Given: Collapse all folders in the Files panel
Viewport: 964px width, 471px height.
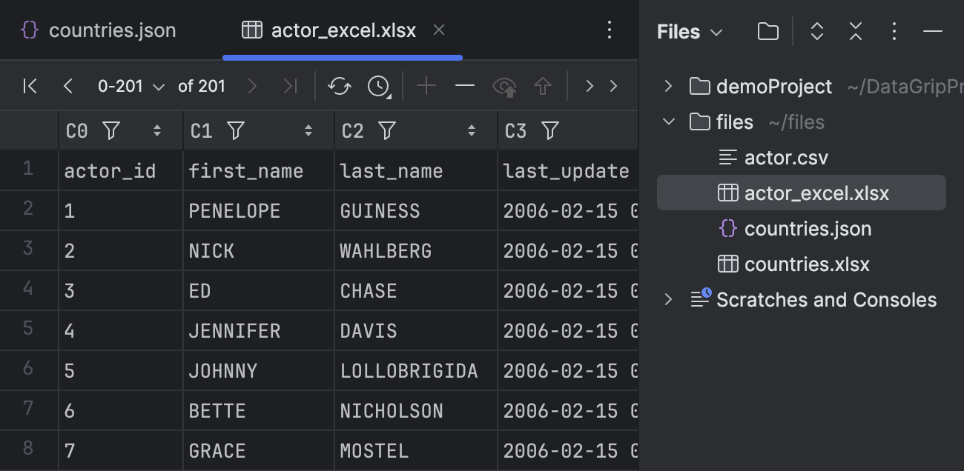Looking at the screenshot, I should pos(855,32).
